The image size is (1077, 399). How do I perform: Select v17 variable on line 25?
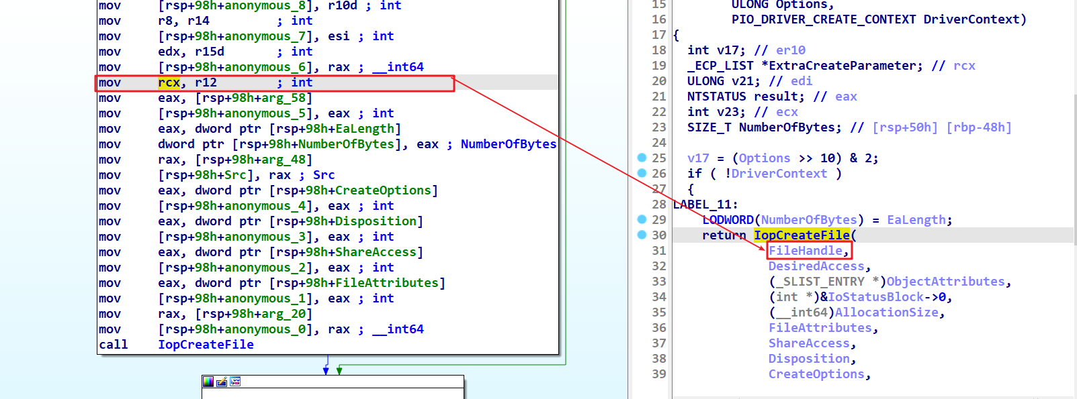(698, 158)
